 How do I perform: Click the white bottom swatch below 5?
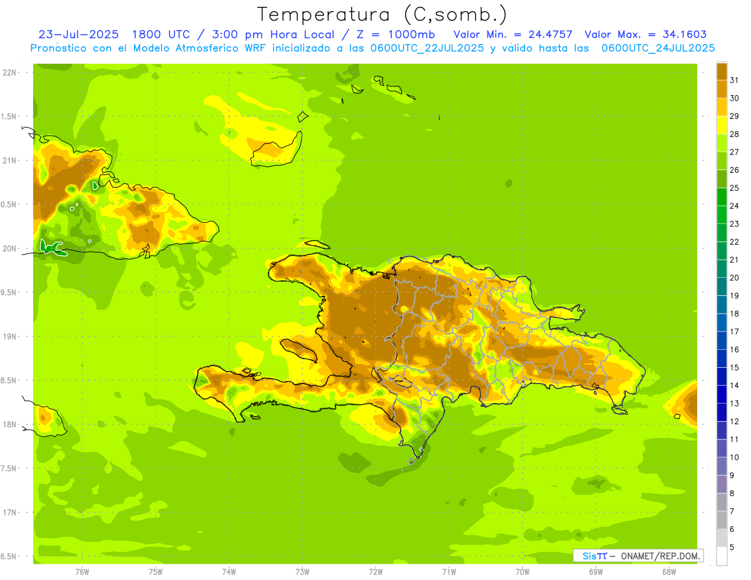click(x=722, y=556)
